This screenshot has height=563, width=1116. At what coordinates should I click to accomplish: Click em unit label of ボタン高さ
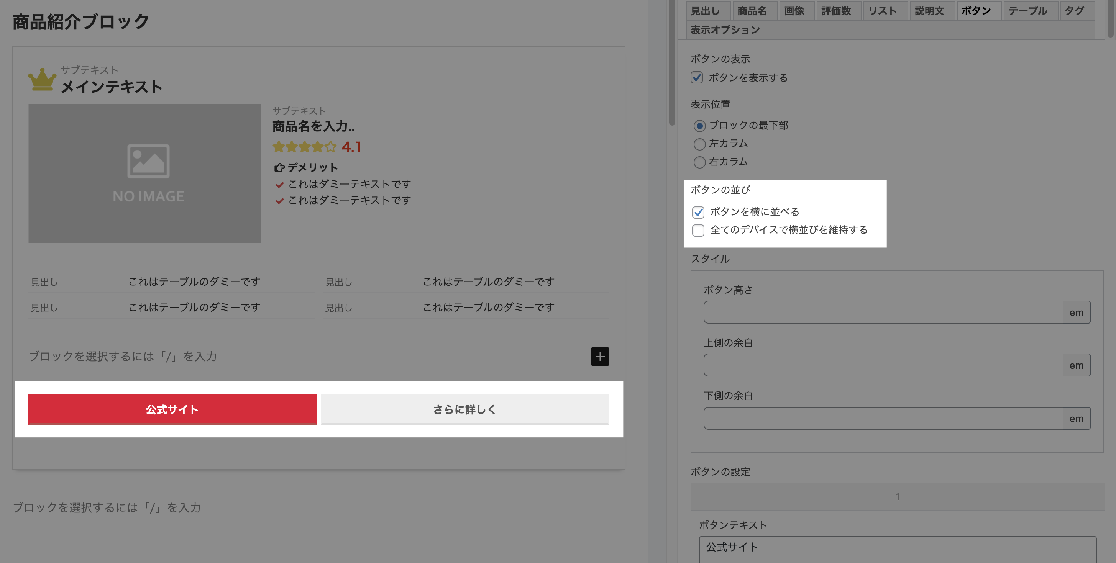pos(1077,312)
